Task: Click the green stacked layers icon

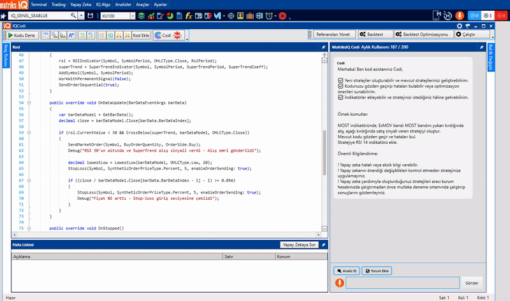Action: pyautogui.click(x=142, y=15)
